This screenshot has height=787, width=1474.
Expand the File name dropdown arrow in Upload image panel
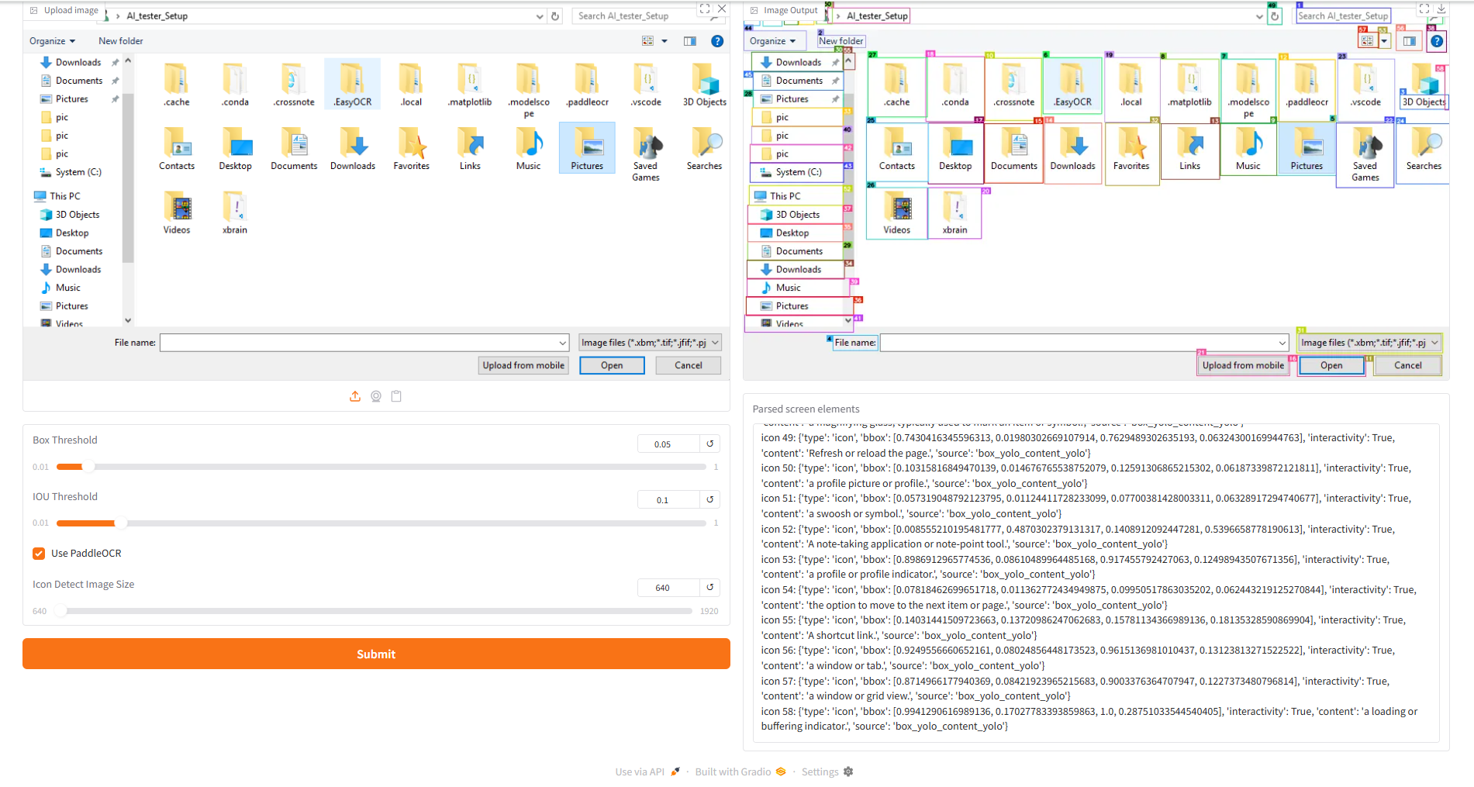tap(563, 343)
